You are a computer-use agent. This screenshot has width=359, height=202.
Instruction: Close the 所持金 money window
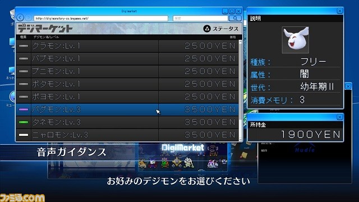(x=339, y=117)
